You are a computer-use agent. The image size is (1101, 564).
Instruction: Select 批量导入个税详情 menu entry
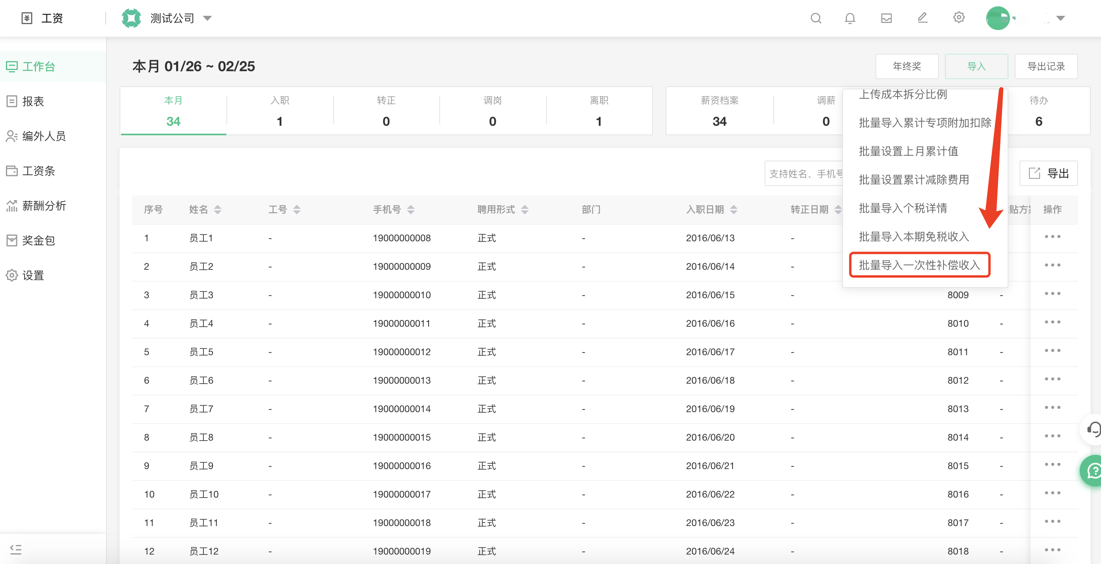(x=903, y=208)
